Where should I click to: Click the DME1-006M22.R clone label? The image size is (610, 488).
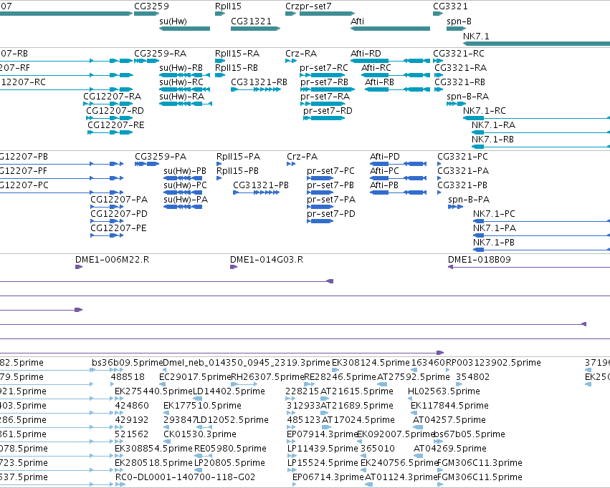click(113, 260)
